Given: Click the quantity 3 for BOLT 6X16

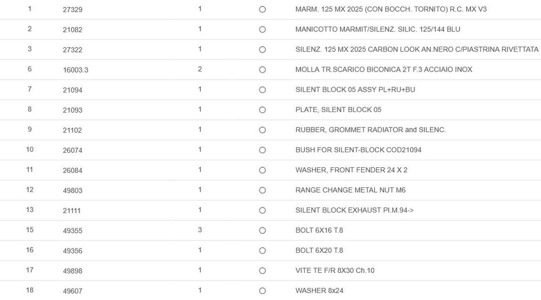Looking at the screenshot, I should pyautogui.click(x=200, y=230).
